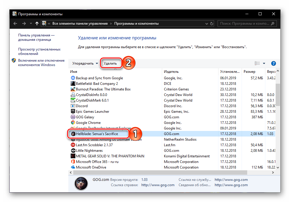Click the Hellblade thumbnail in details pane
Screen dimensions: 290x202
coord(81,183)
